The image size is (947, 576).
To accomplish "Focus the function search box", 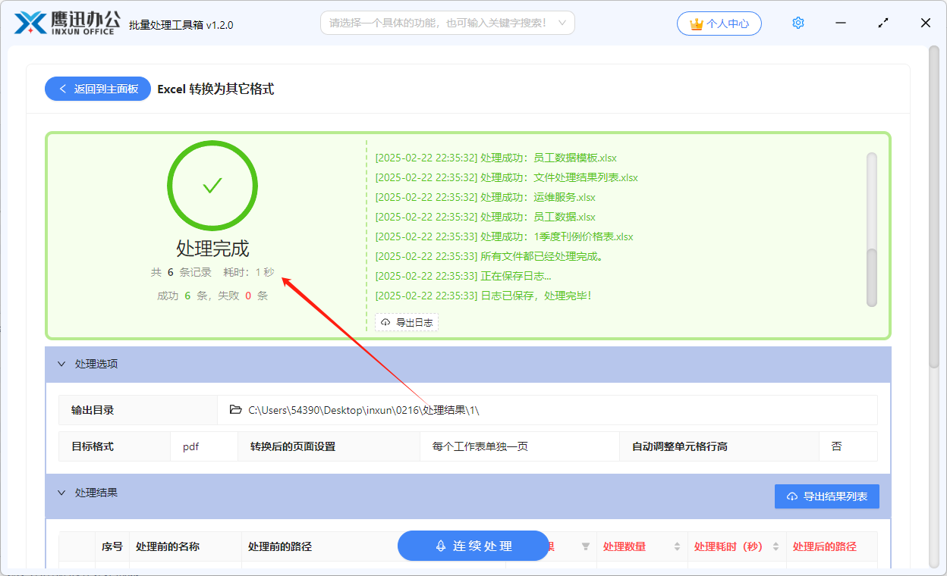I will 448,23.
